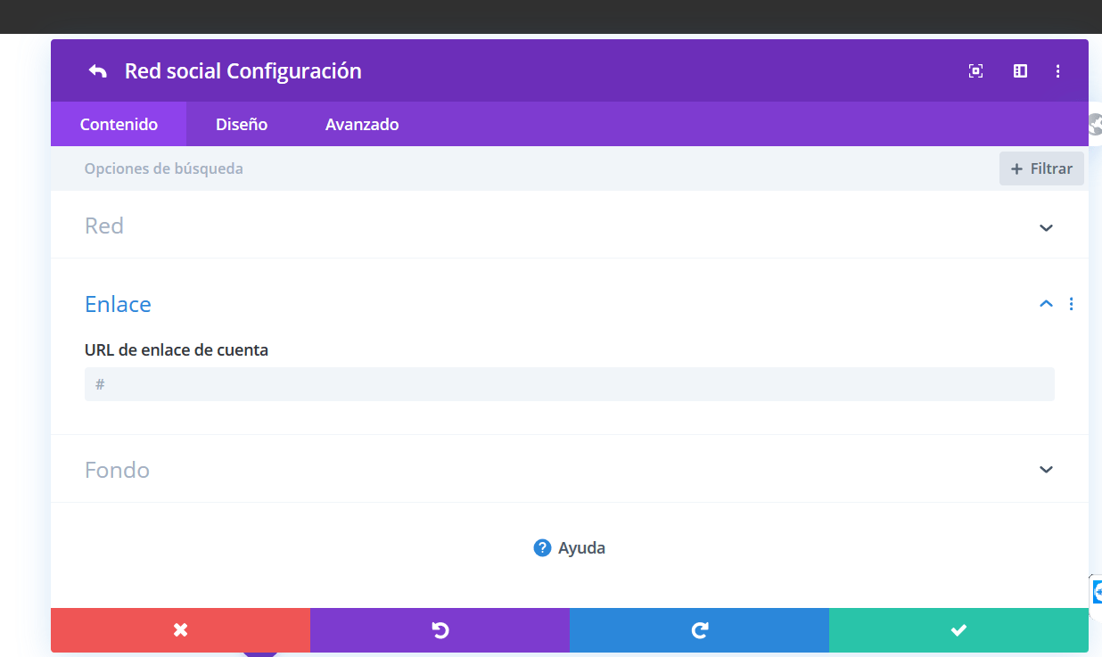
Task: Save changes with the green checkmark
Action: [x=958, y=630]
